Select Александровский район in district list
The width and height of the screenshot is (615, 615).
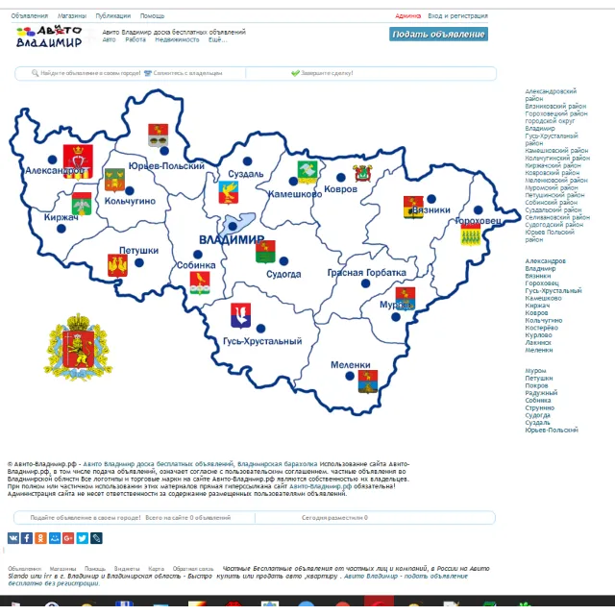(x=551, y=95)
